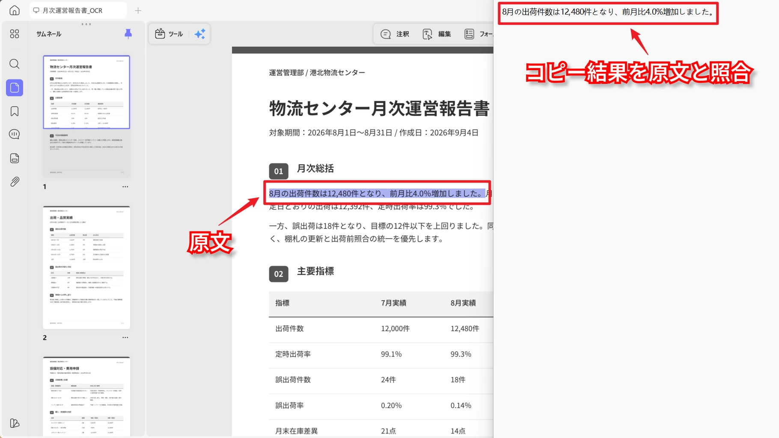This screenshot has width=779, height=438.
Task: Open the search magnifier in the sidebar
Action: (15, 64)
